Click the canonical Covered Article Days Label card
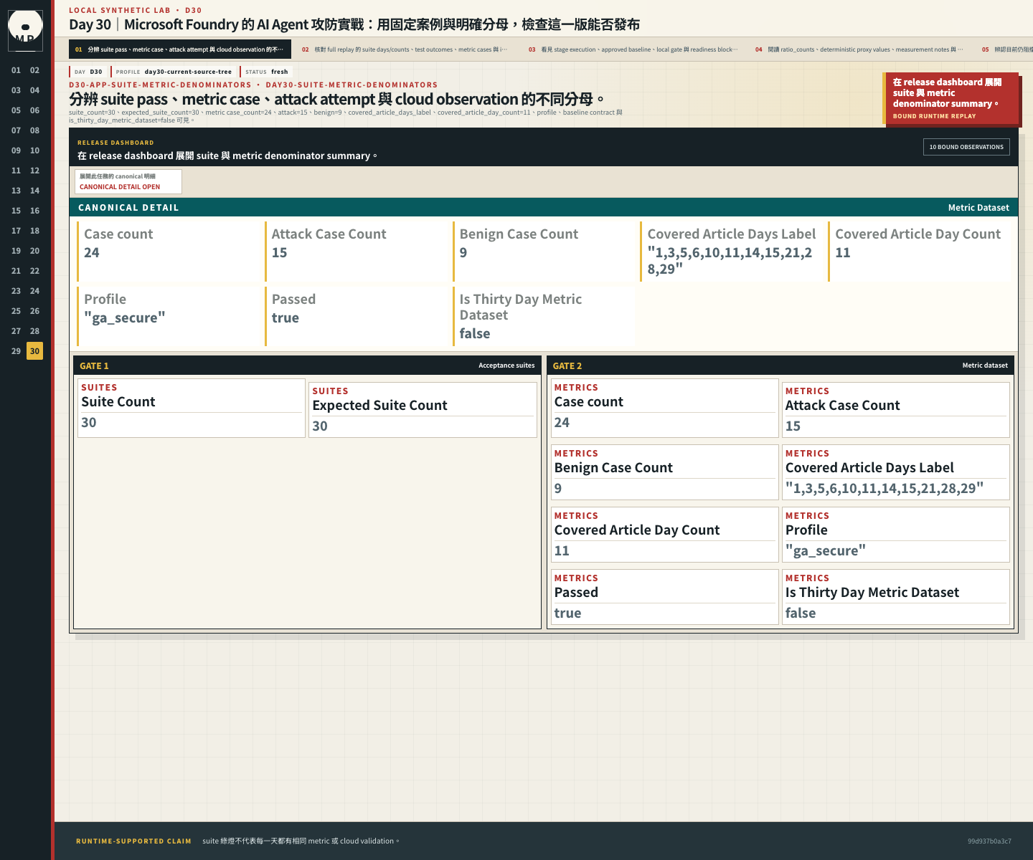 733,251
